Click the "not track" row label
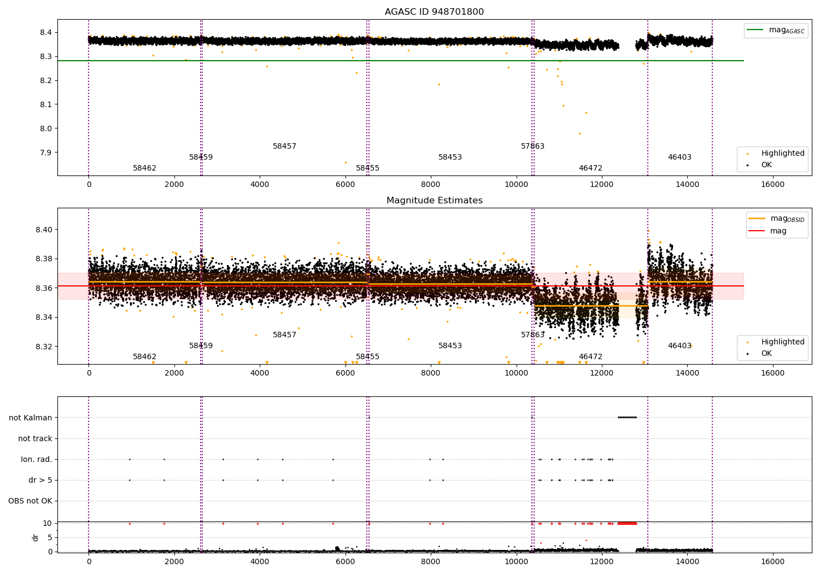The image size is (820, 574). tap(35, 438)
